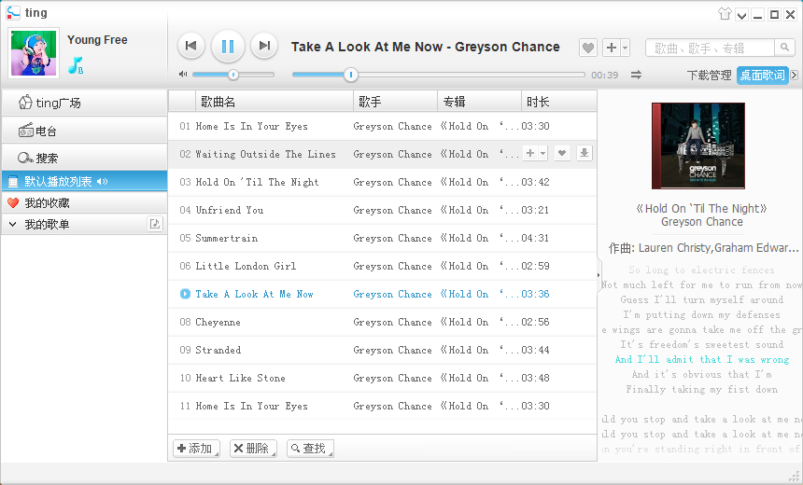Viewport: 803px width, 485px height.
Task: Open the 删除 delete menu
Action: tap(253, 449)
